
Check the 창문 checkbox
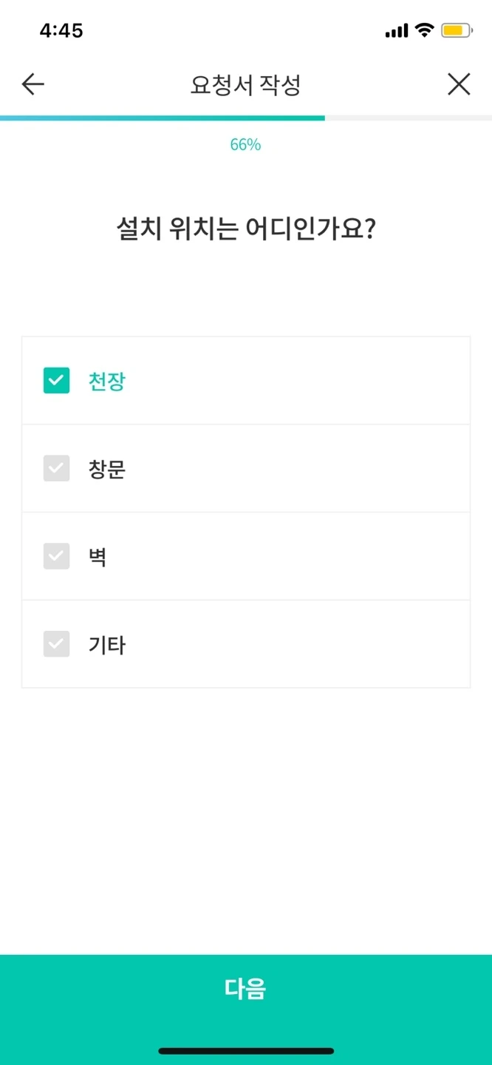point(57,468)
